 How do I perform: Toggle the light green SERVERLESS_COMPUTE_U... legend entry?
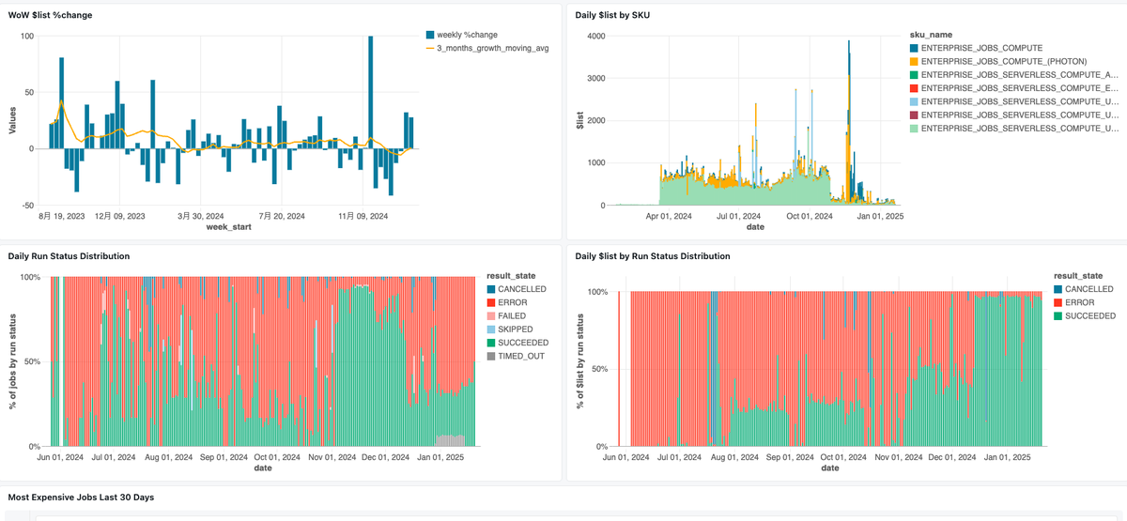(1013, 128)
